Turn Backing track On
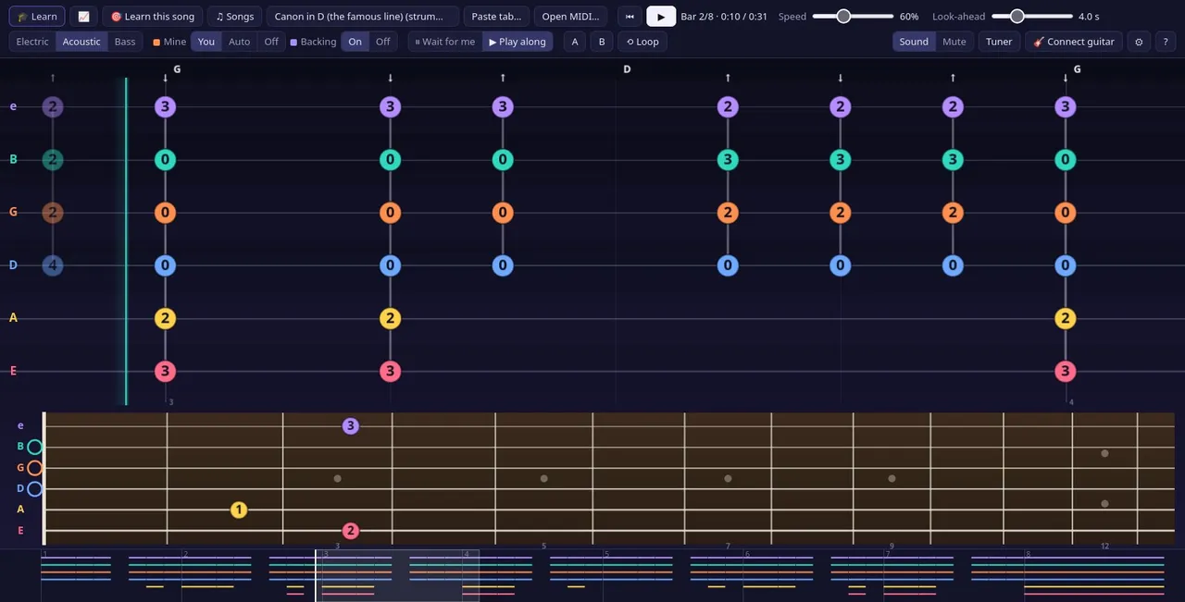 coord(355,42)
